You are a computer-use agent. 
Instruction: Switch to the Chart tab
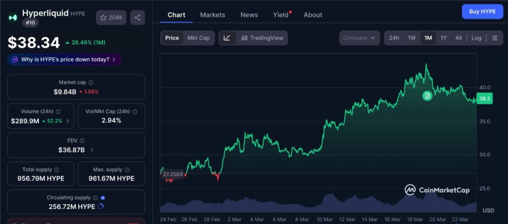click(x=177, y=15)
